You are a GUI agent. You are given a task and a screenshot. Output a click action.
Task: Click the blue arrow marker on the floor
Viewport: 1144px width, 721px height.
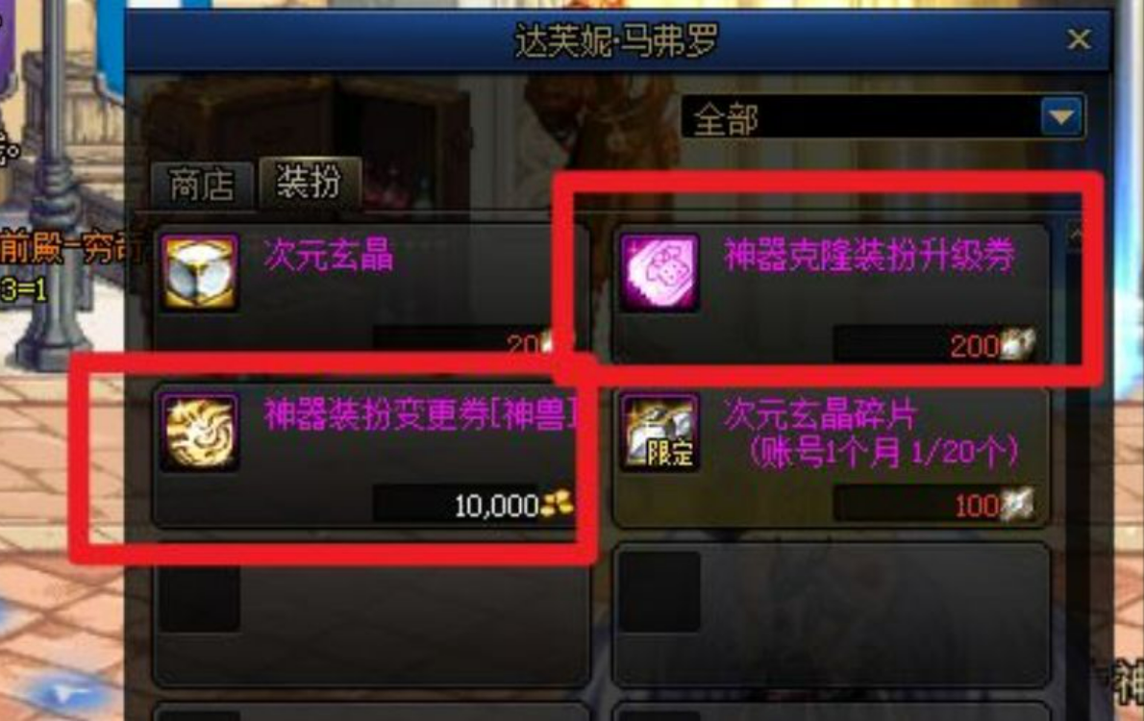[64, 692]
